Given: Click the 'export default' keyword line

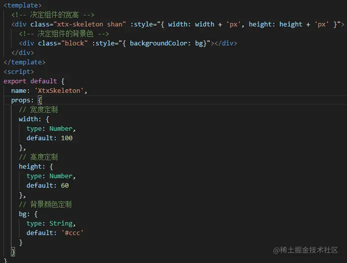Looking at the screenshot, I should [34, 81].
